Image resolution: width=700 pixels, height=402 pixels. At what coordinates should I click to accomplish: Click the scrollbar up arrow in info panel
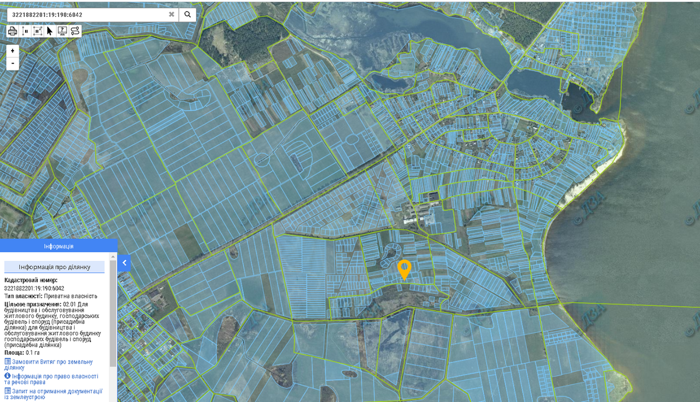coord(113,256)
